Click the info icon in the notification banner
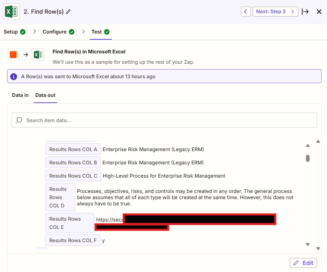Viewport: 327px width, 272px height. coord(14,77)
